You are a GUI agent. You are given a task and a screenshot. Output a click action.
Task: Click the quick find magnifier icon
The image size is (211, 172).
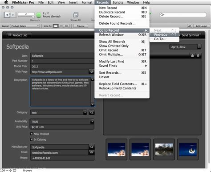[162, 15]
